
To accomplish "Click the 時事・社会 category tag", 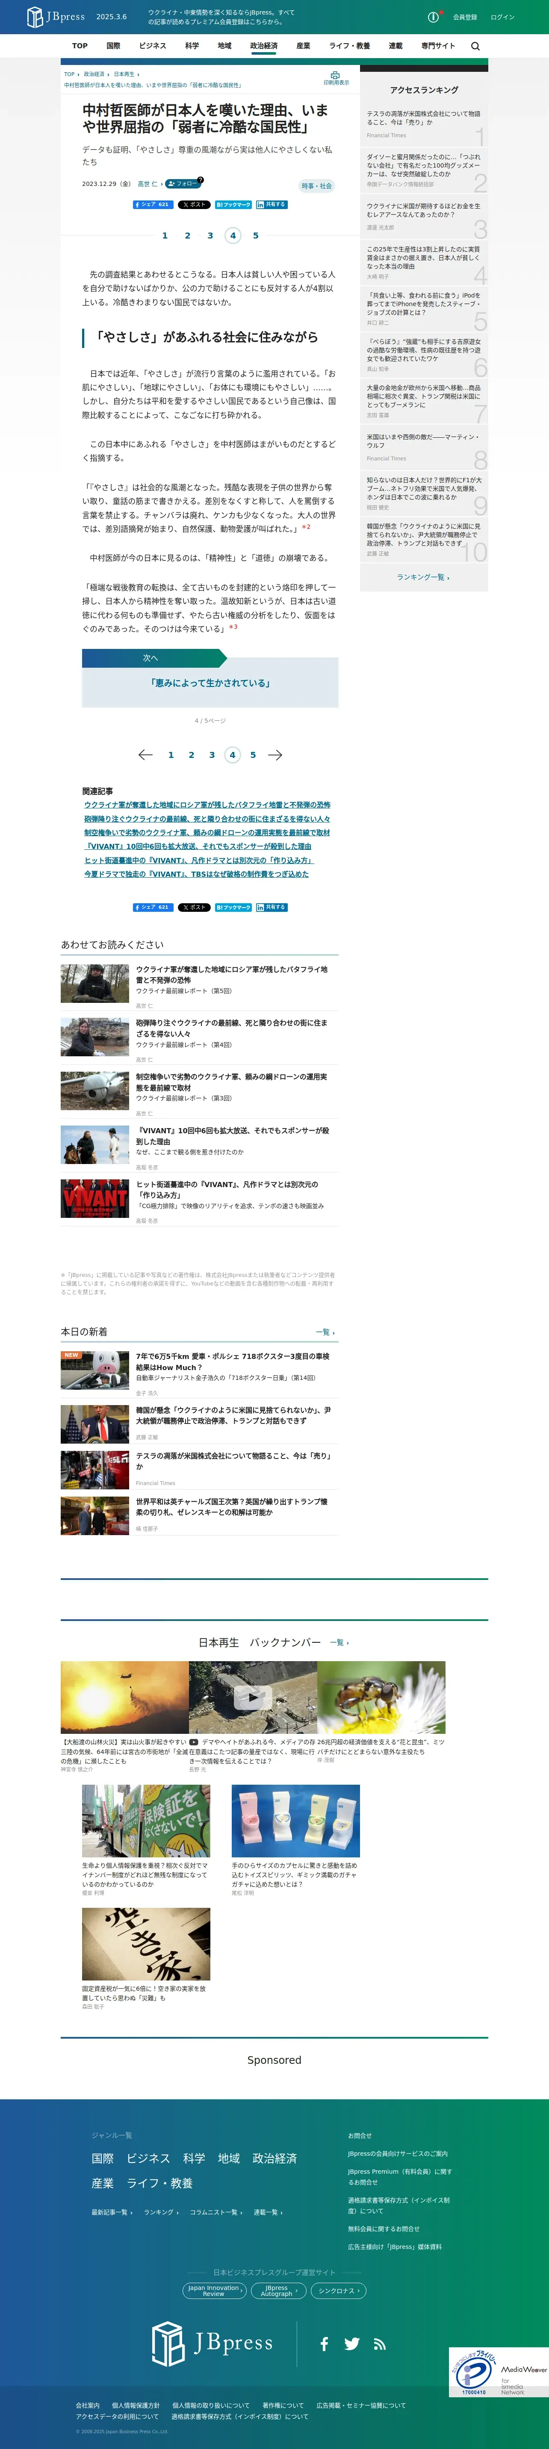I will (x=317, y=186).
